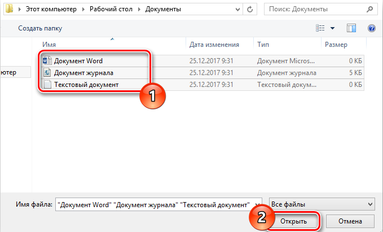The image size is (383, 232).
Task: Sort by 'Размер' column header
Action: 336,45
